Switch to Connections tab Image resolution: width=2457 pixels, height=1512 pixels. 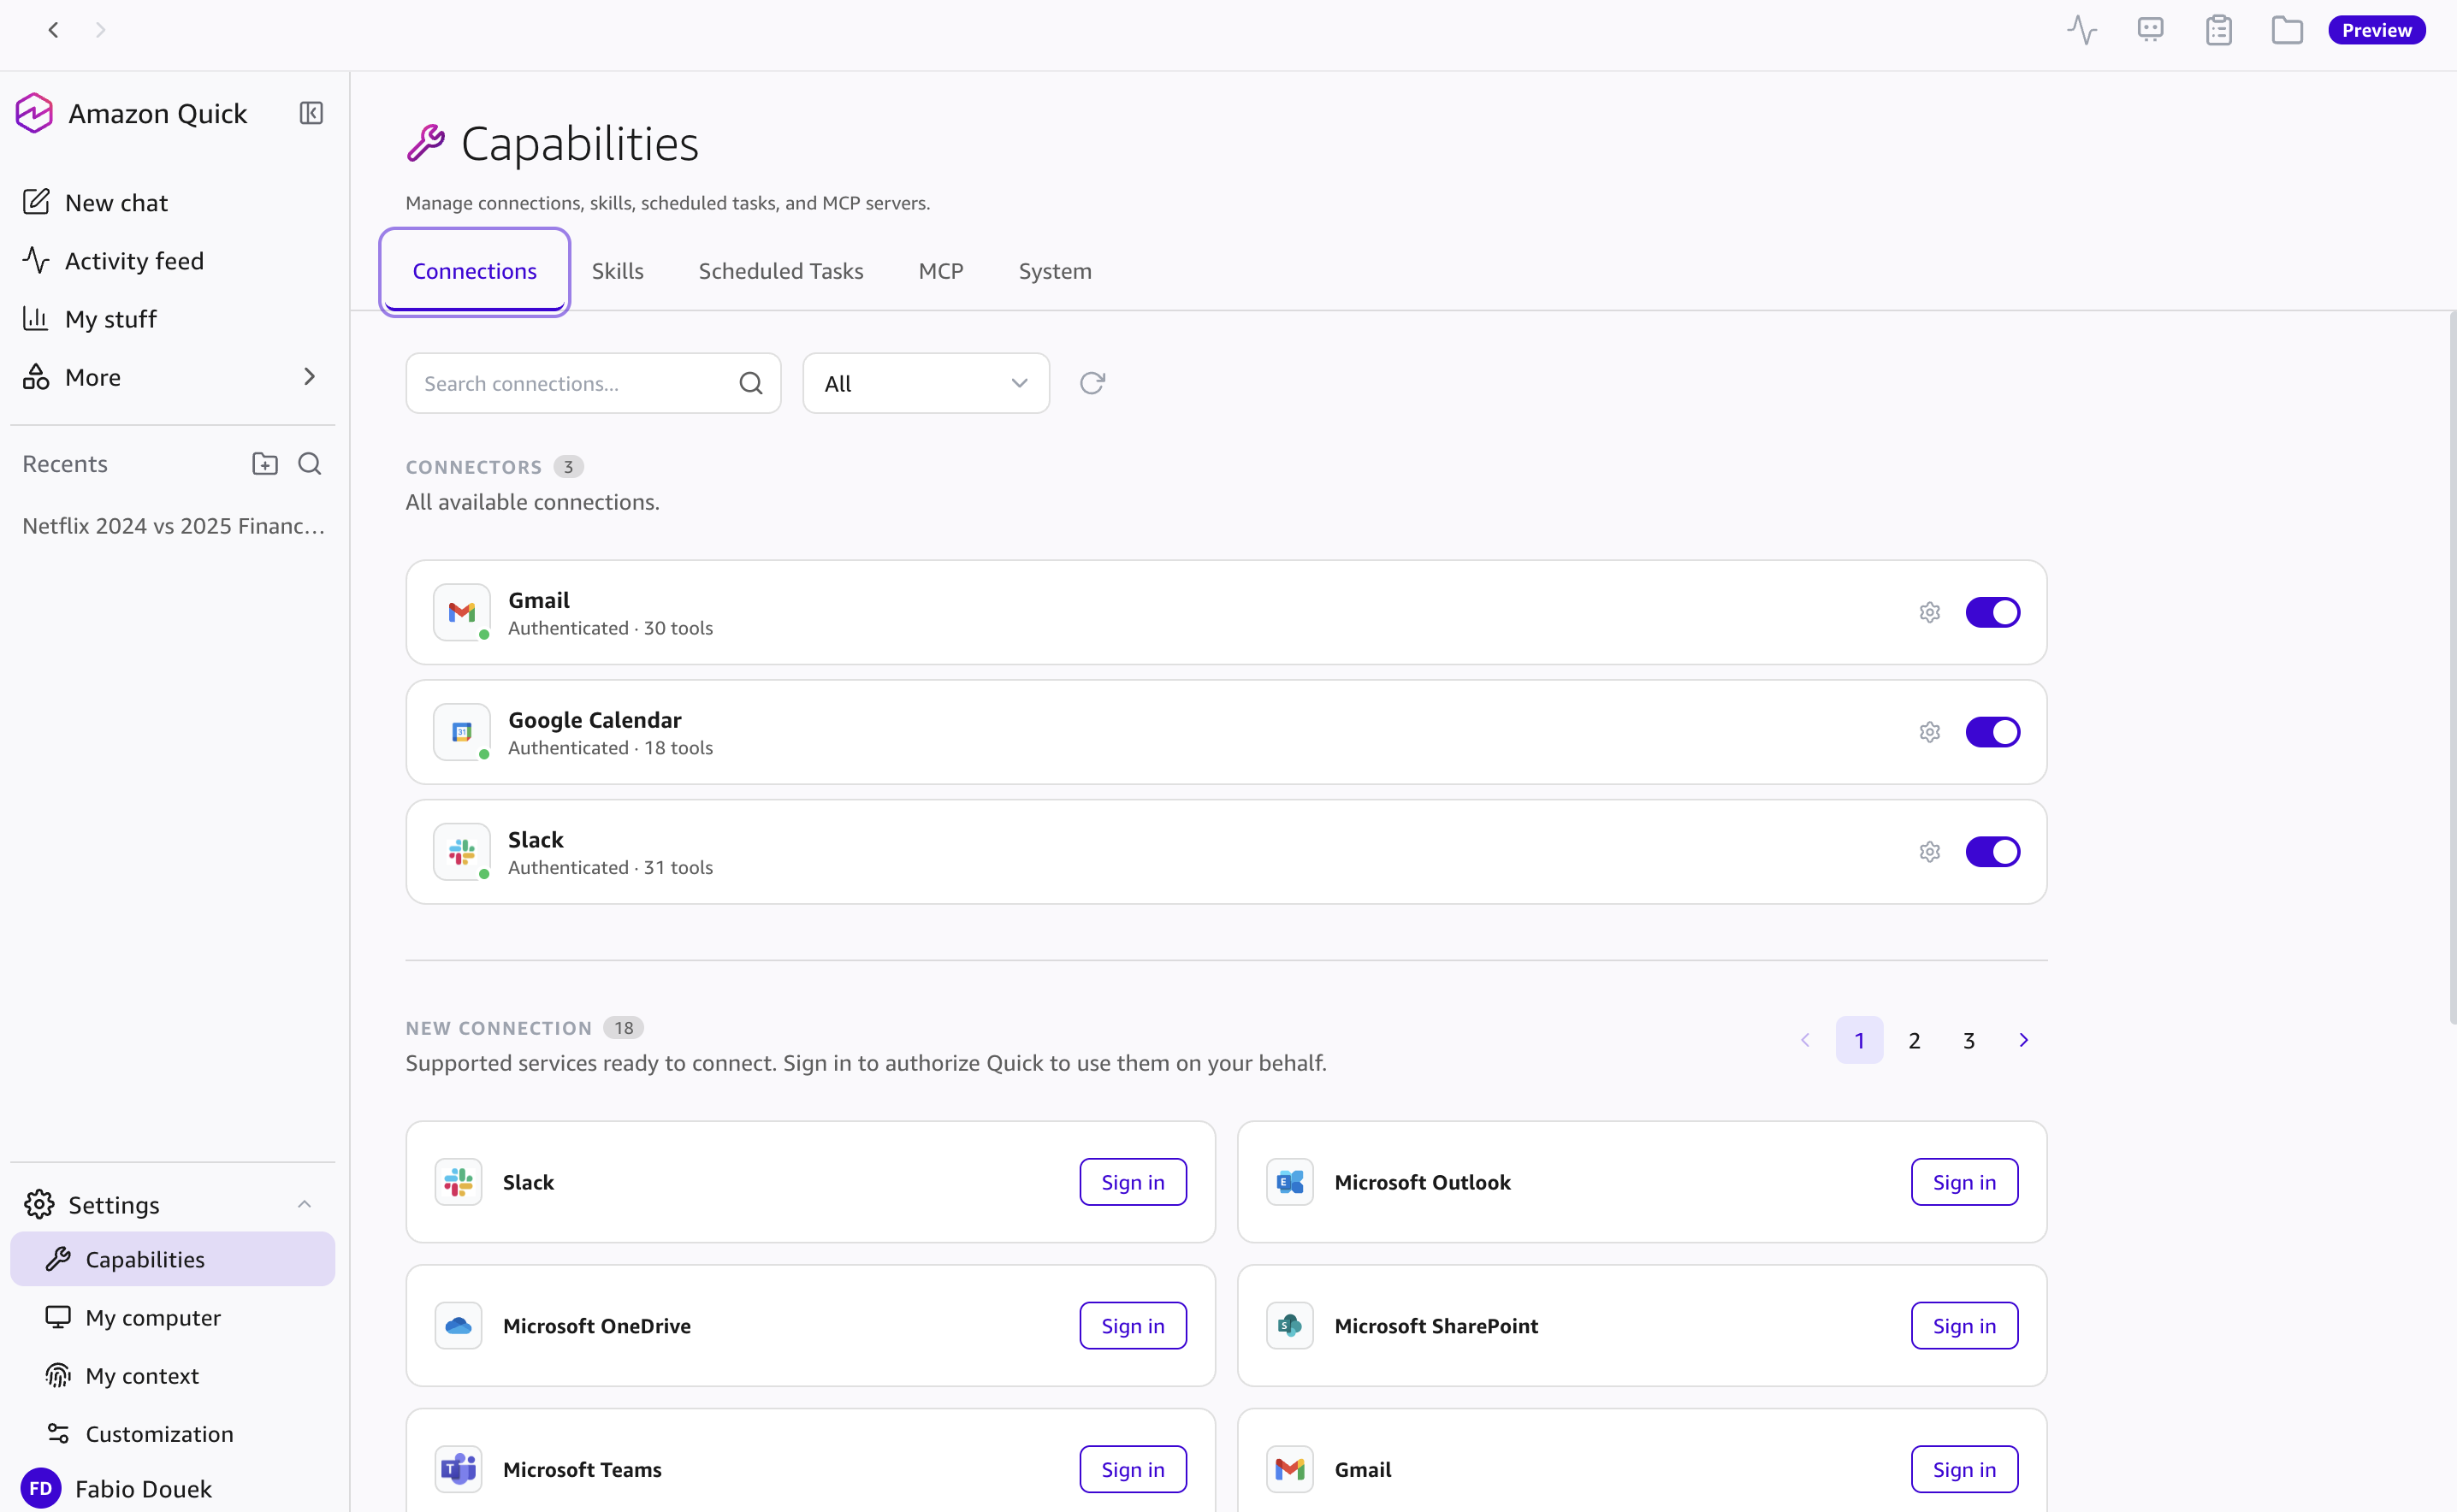click(x=474, y=271)
